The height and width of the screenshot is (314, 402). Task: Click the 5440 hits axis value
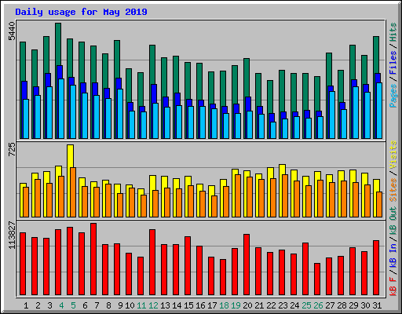[x=12, y=31]
